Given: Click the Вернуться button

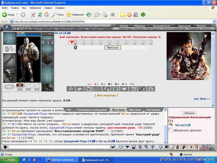Looking at the screenshot, I should tap(113, 47).
